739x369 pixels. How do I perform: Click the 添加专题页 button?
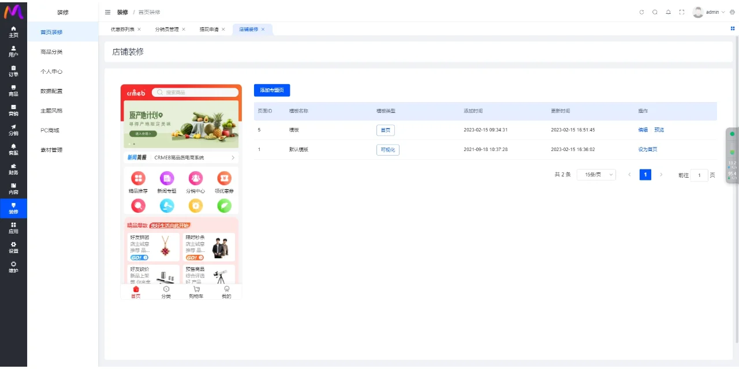point(272,91)
